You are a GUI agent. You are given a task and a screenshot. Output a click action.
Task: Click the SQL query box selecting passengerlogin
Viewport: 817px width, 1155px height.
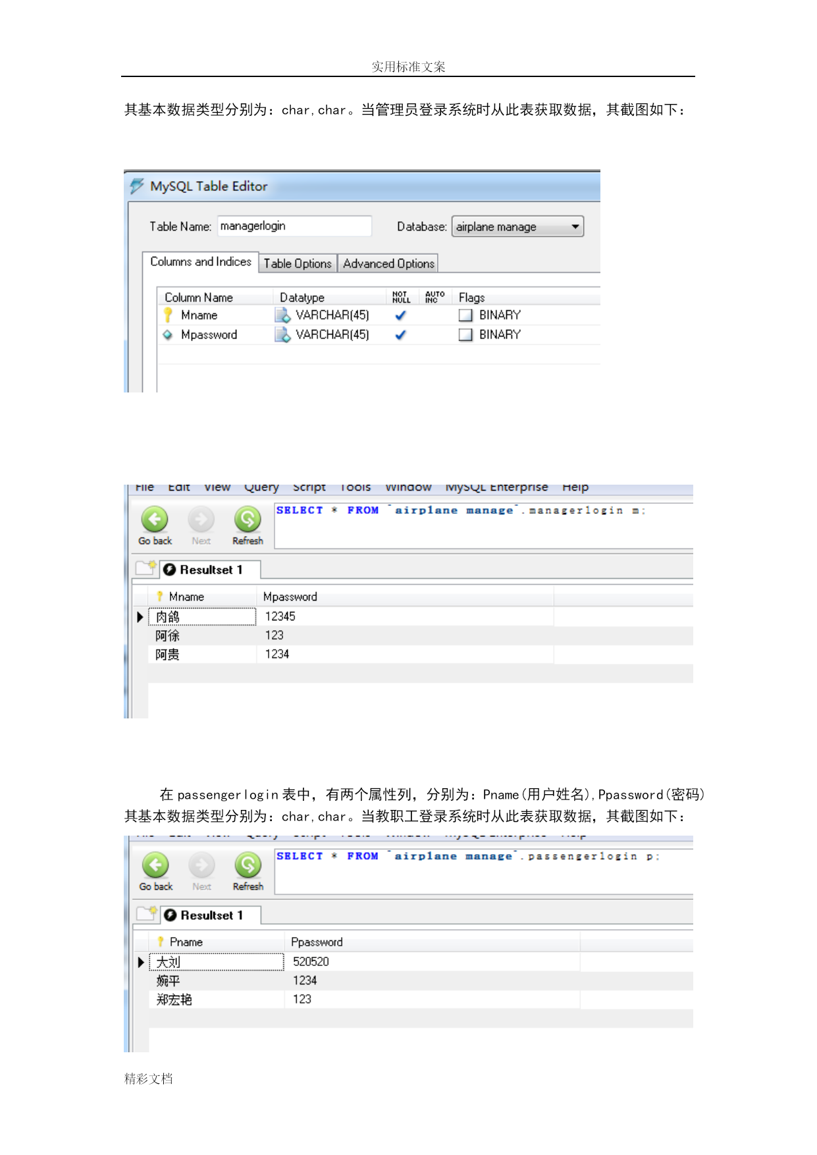pos(484,871)
